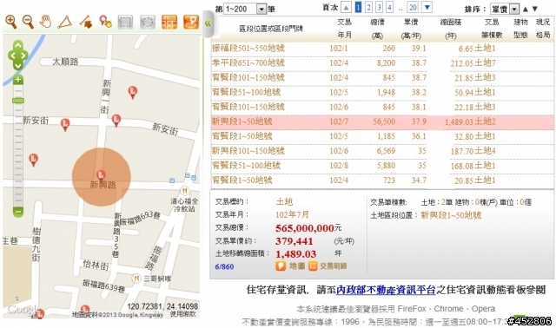Pick the point selection arrow tool

coord(85,22)
